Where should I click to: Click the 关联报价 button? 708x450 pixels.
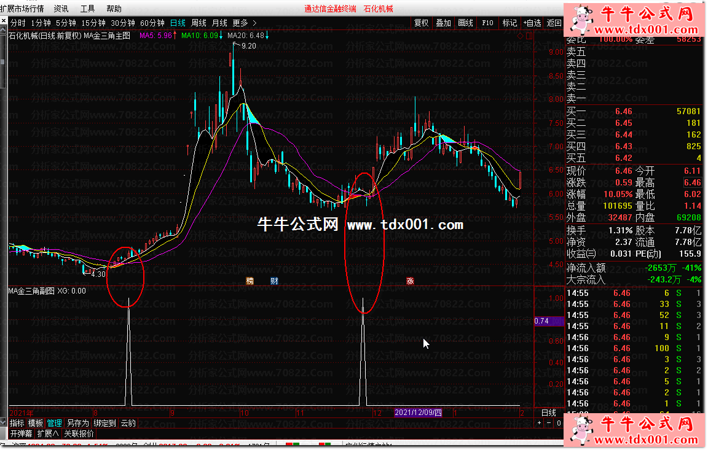pyautogui.click(x=79, y=434)
